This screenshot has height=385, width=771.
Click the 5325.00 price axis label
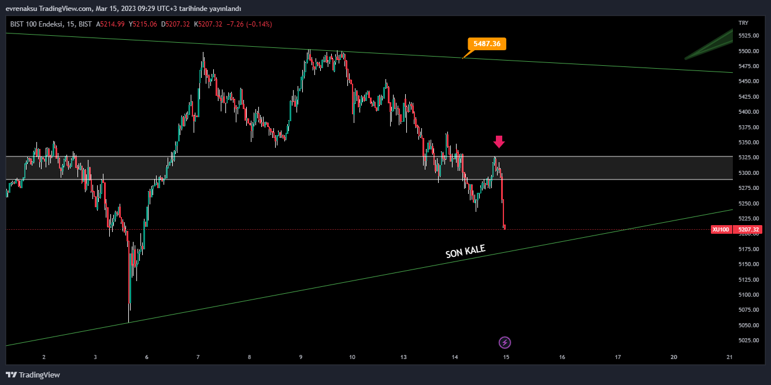click(748, 158)
